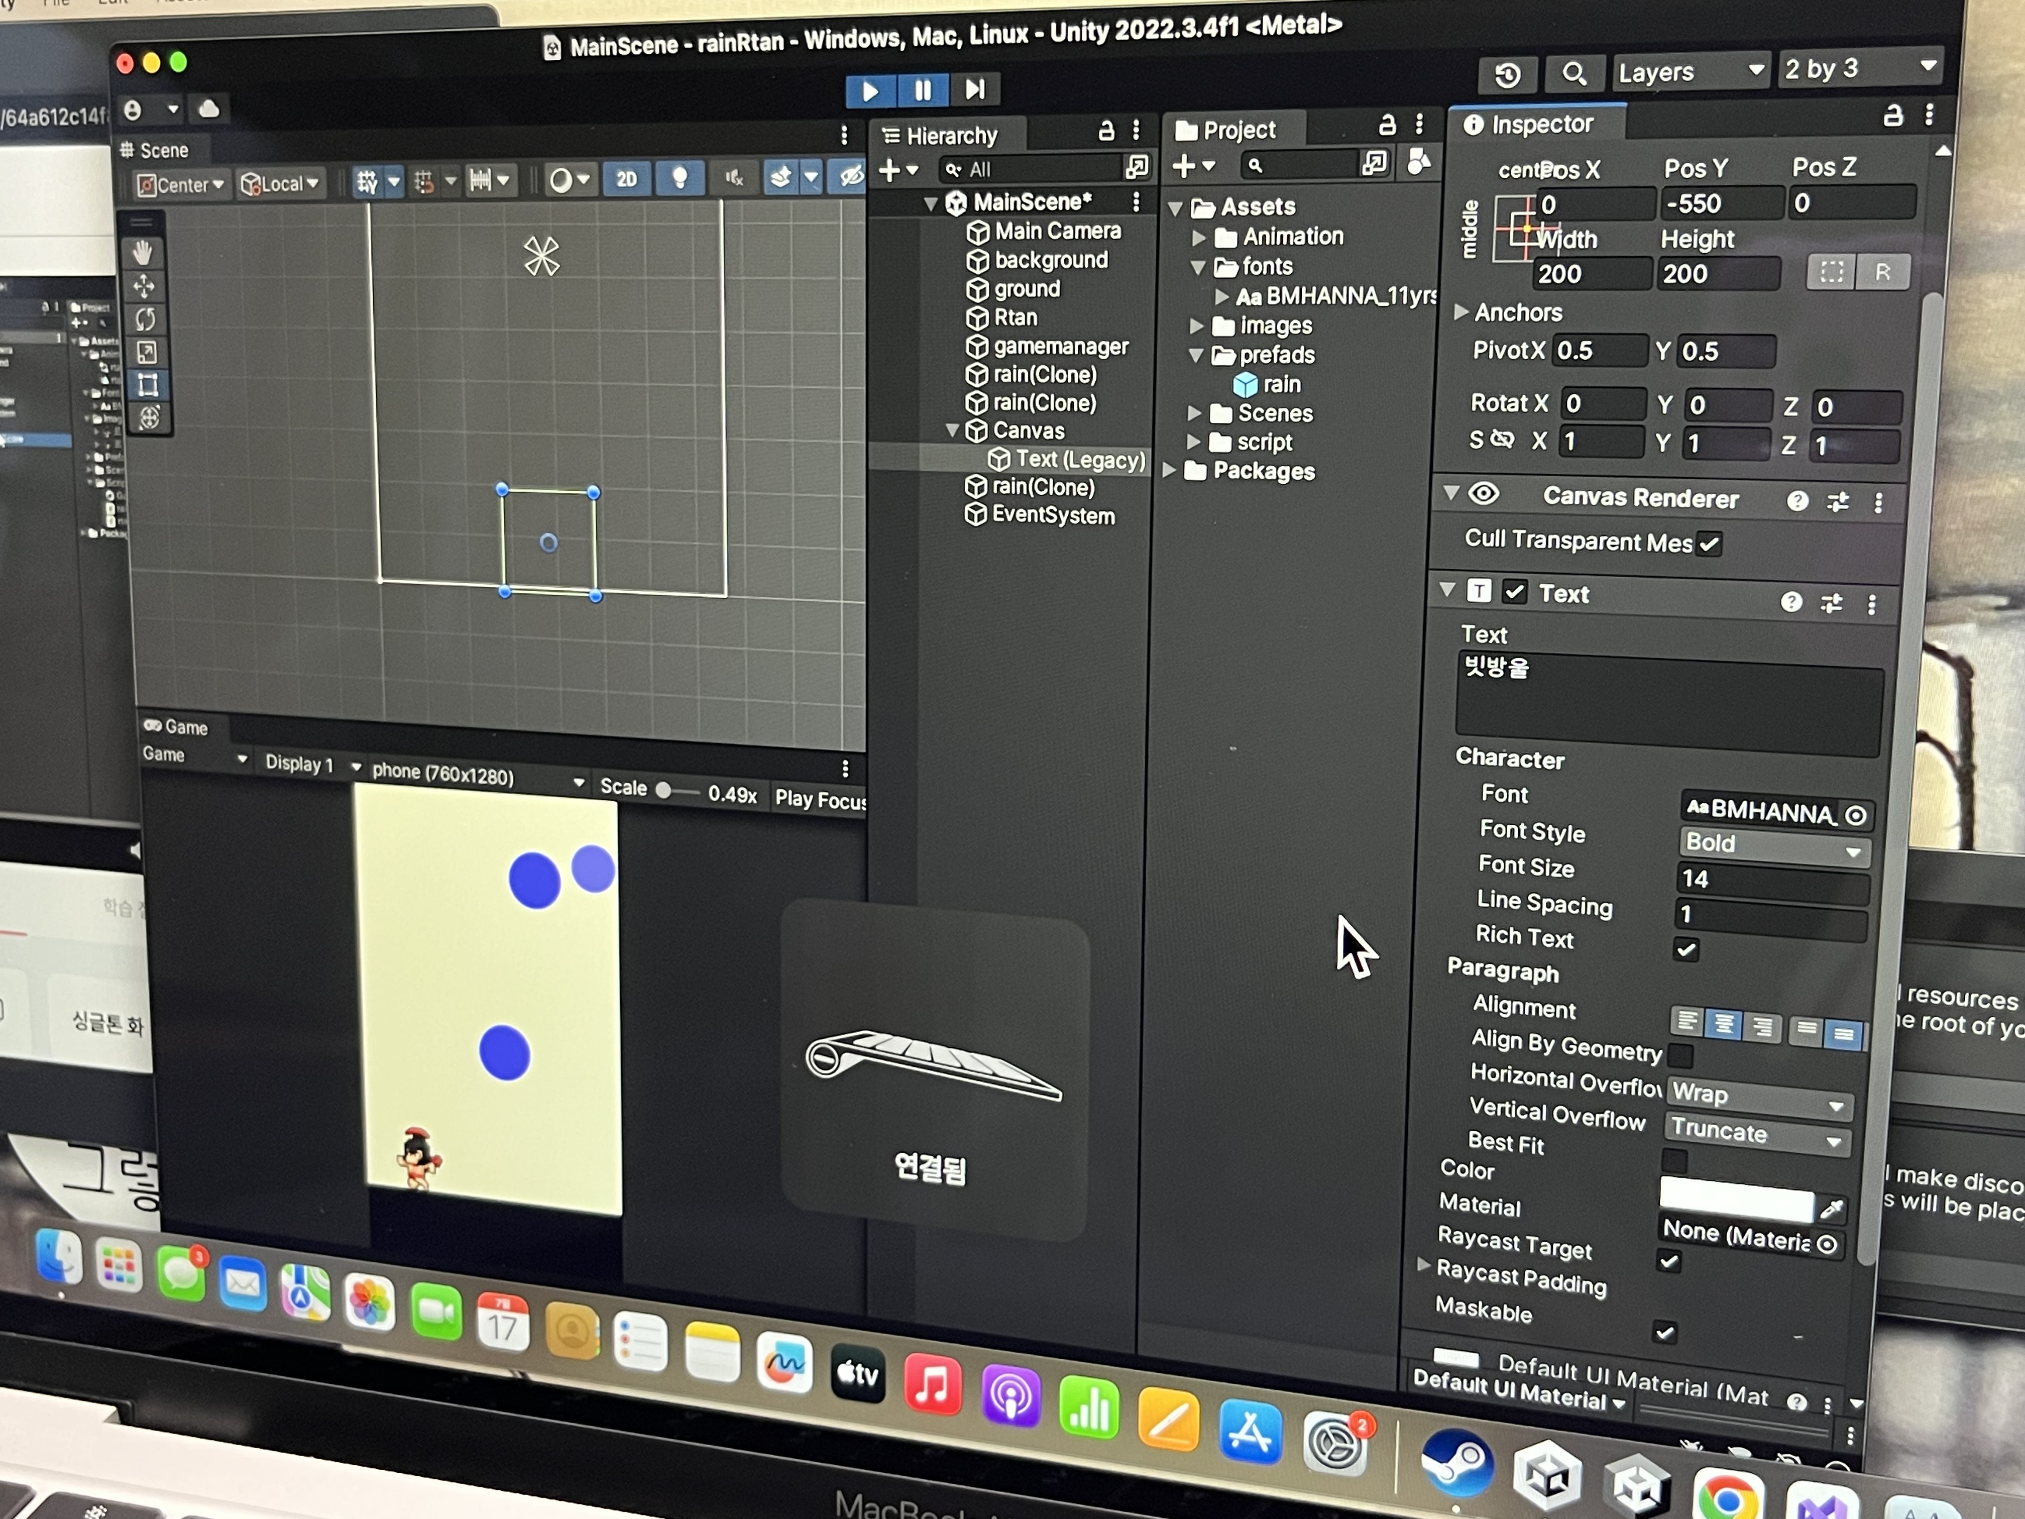Open Unity cloud services icon
2025x1519 pixels.
209,110
